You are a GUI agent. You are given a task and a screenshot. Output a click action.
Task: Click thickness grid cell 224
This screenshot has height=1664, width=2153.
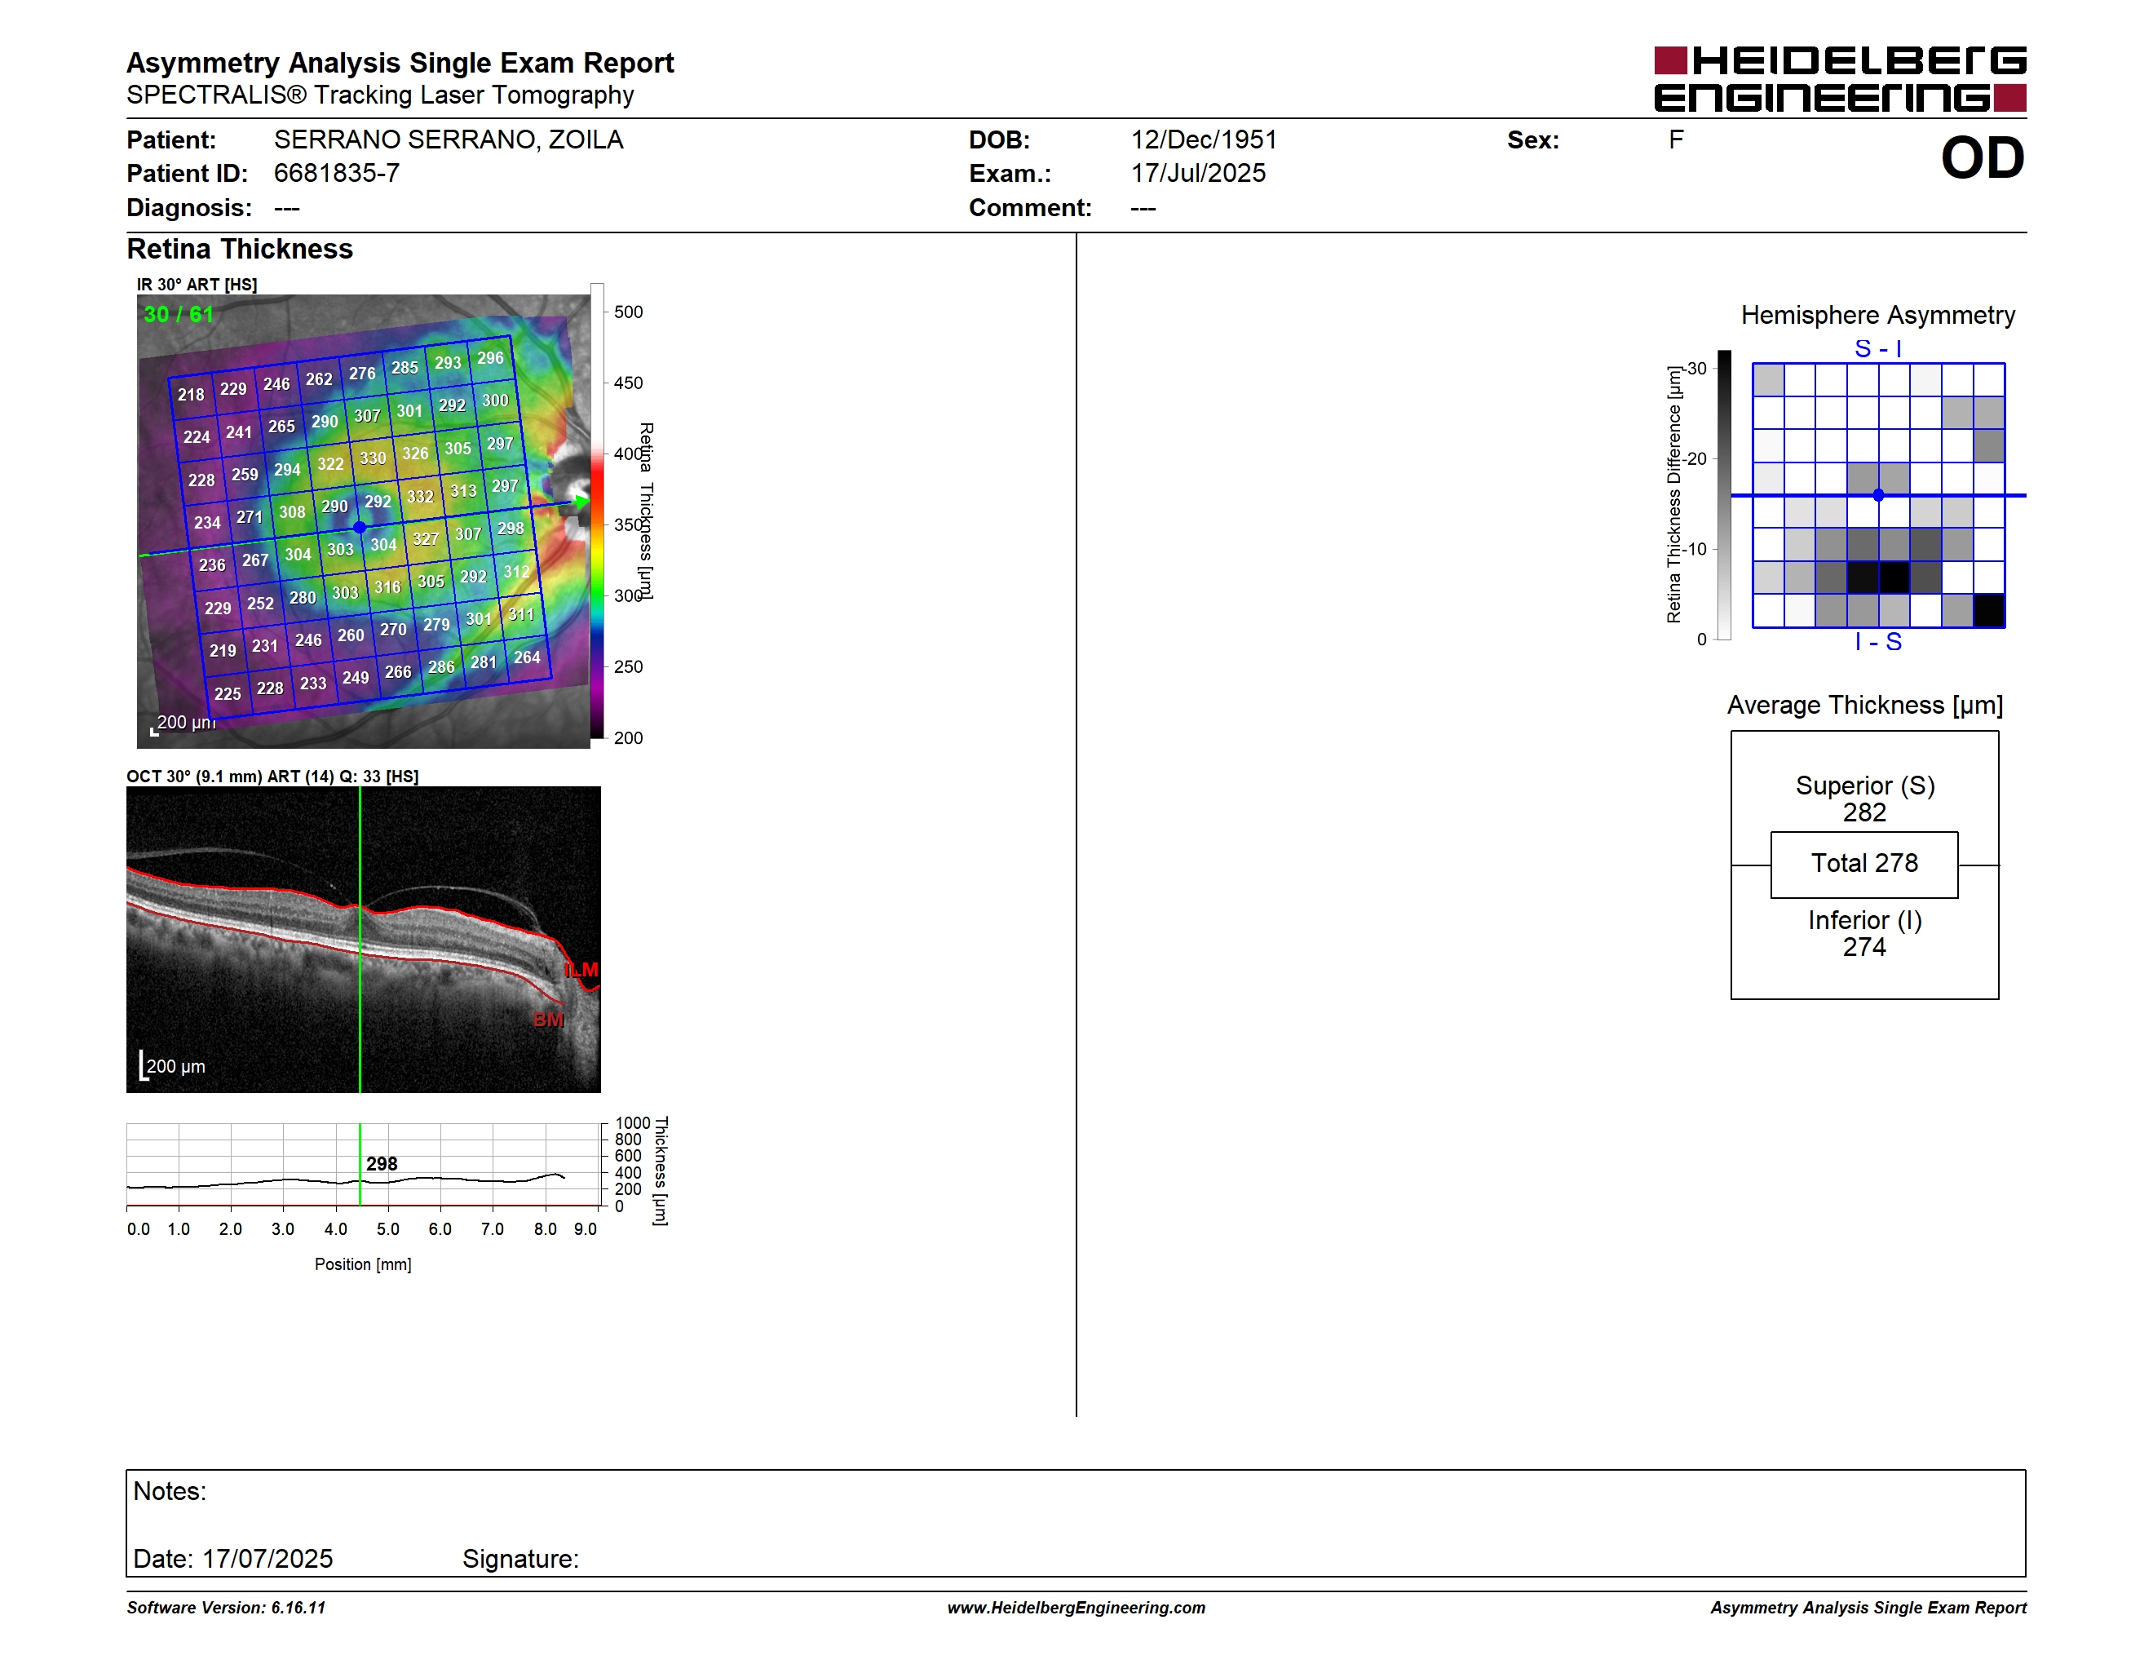coord(197,436)
